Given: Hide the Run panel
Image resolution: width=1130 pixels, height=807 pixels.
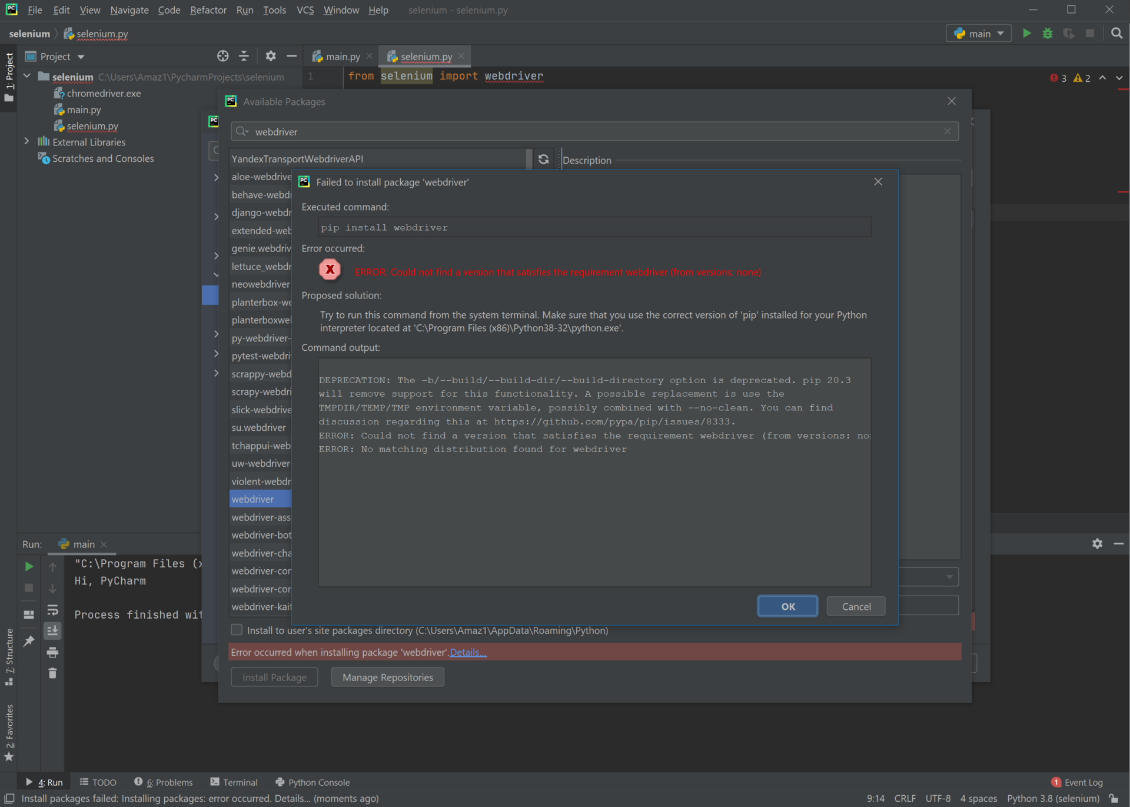Looking at the screenshot, I should tap(1118, 544).
